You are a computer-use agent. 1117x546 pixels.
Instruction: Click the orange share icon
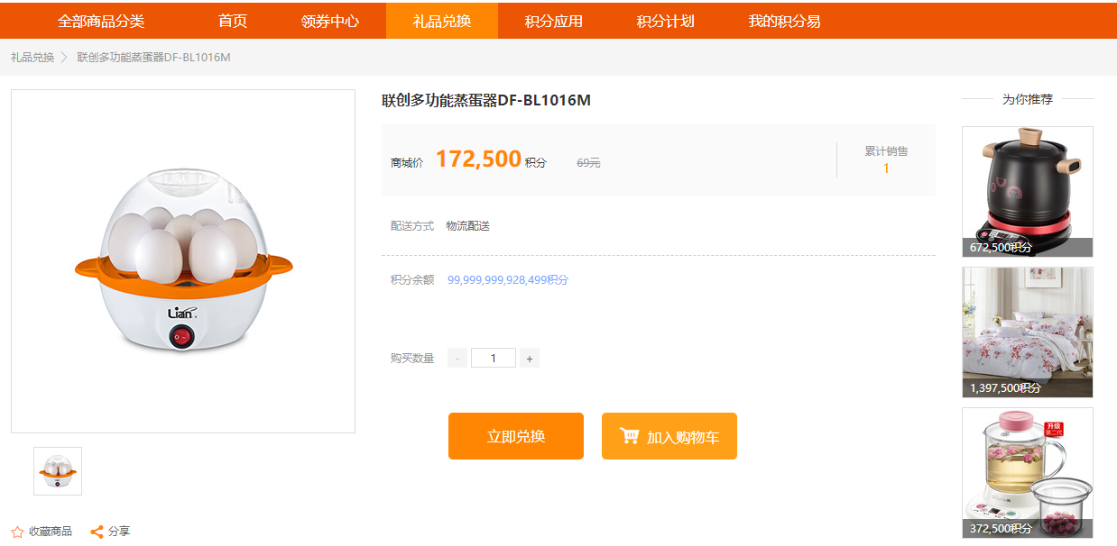tap(97, 532)
